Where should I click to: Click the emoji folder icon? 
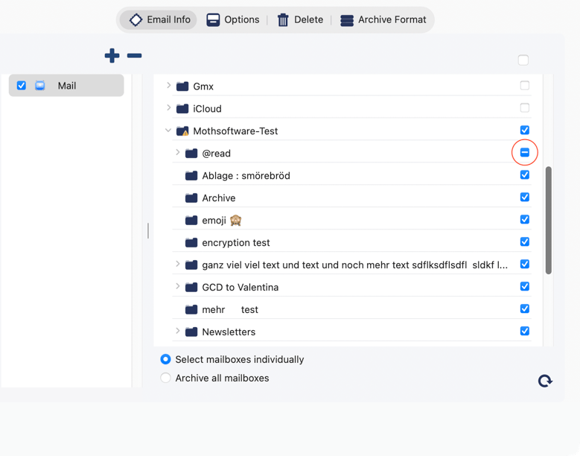click(191, 221)
